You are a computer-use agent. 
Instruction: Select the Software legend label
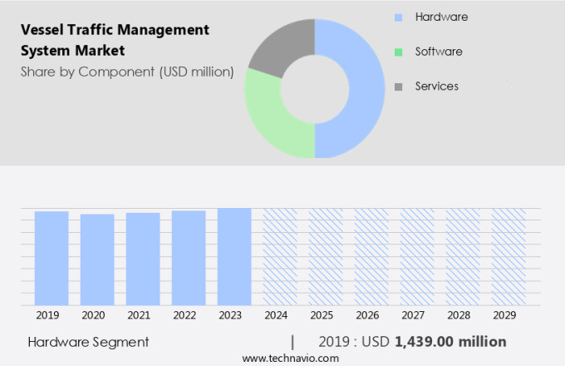pos(439,52)
